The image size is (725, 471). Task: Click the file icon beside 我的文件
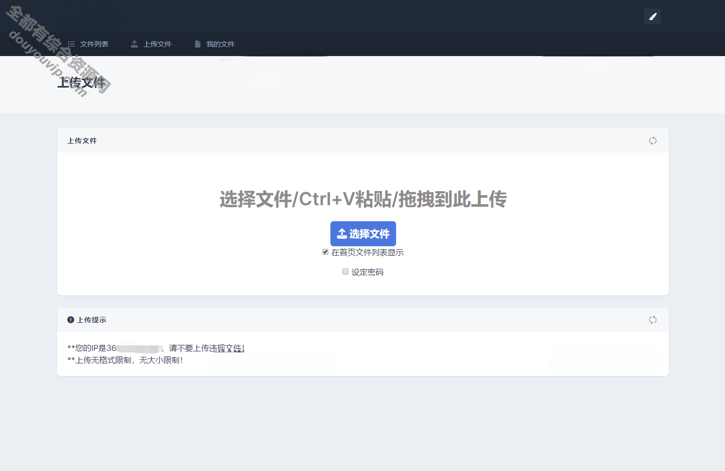coord(198,44)
